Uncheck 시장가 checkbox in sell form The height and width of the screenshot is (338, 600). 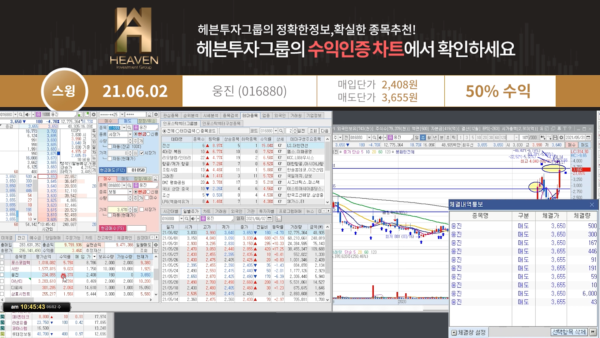pyautogui.click(x=142, y=153)
